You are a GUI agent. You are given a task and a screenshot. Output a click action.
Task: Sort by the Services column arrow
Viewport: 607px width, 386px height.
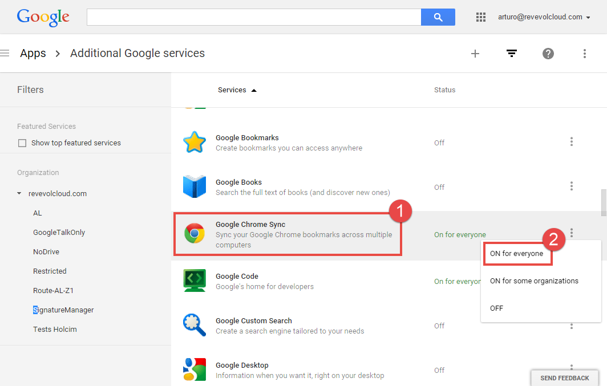(254, 90)
